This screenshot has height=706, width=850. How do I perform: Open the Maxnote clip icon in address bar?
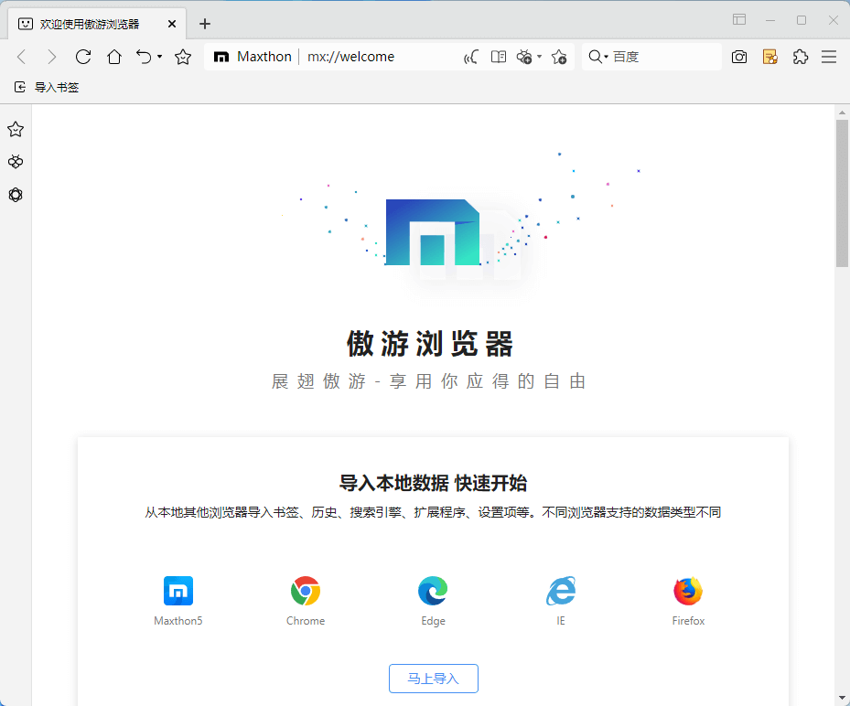tap(524, 57)
